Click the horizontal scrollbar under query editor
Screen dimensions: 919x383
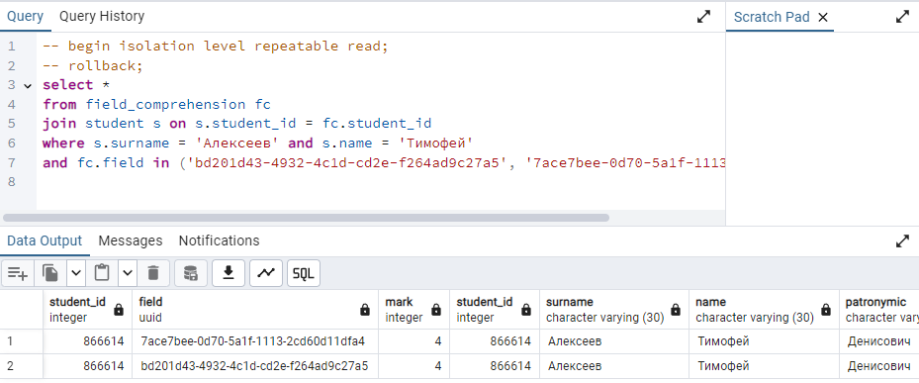pyautogui.click(x=306, y=217)
